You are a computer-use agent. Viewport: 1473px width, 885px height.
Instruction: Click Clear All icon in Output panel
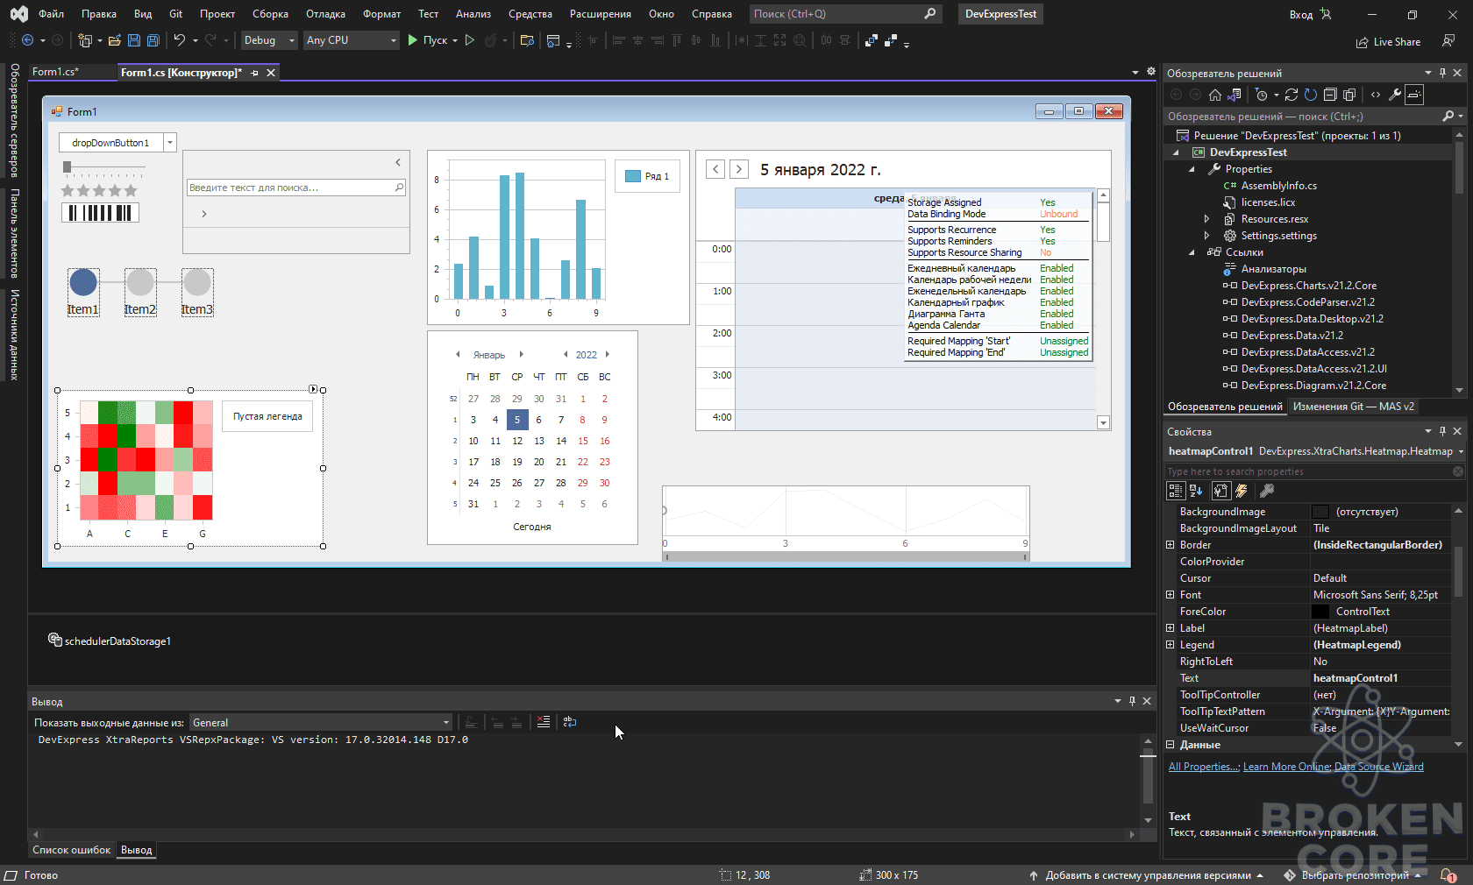pyautogui.click(x=544, y=722)
